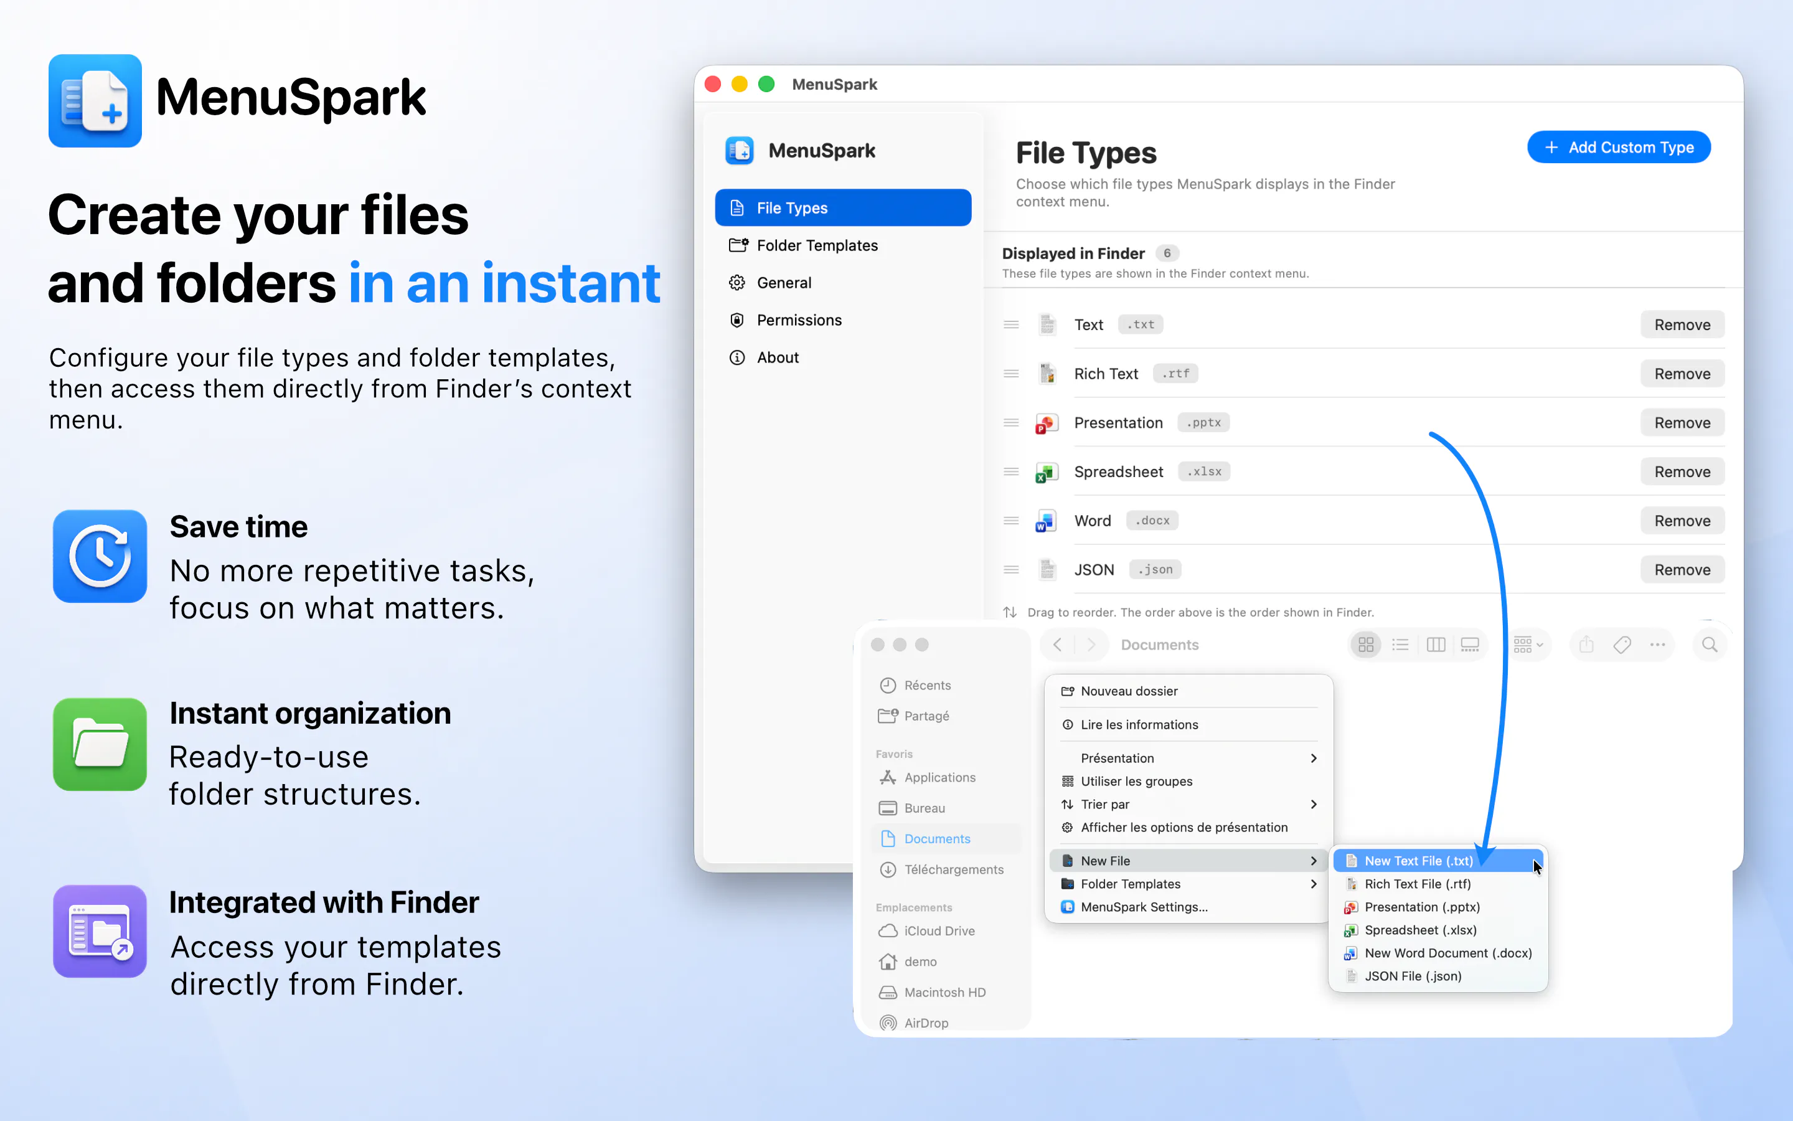This screenshot has width=1793, height=1121.
Task: Click the Finder search icon
Action: point(1710,645)
